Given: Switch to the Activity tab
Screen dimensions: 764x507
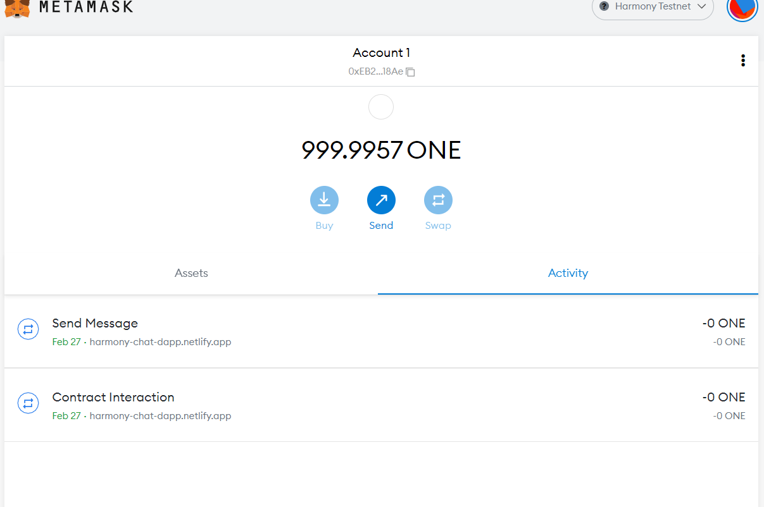Looking at the screenshot, I should (568, 273).
